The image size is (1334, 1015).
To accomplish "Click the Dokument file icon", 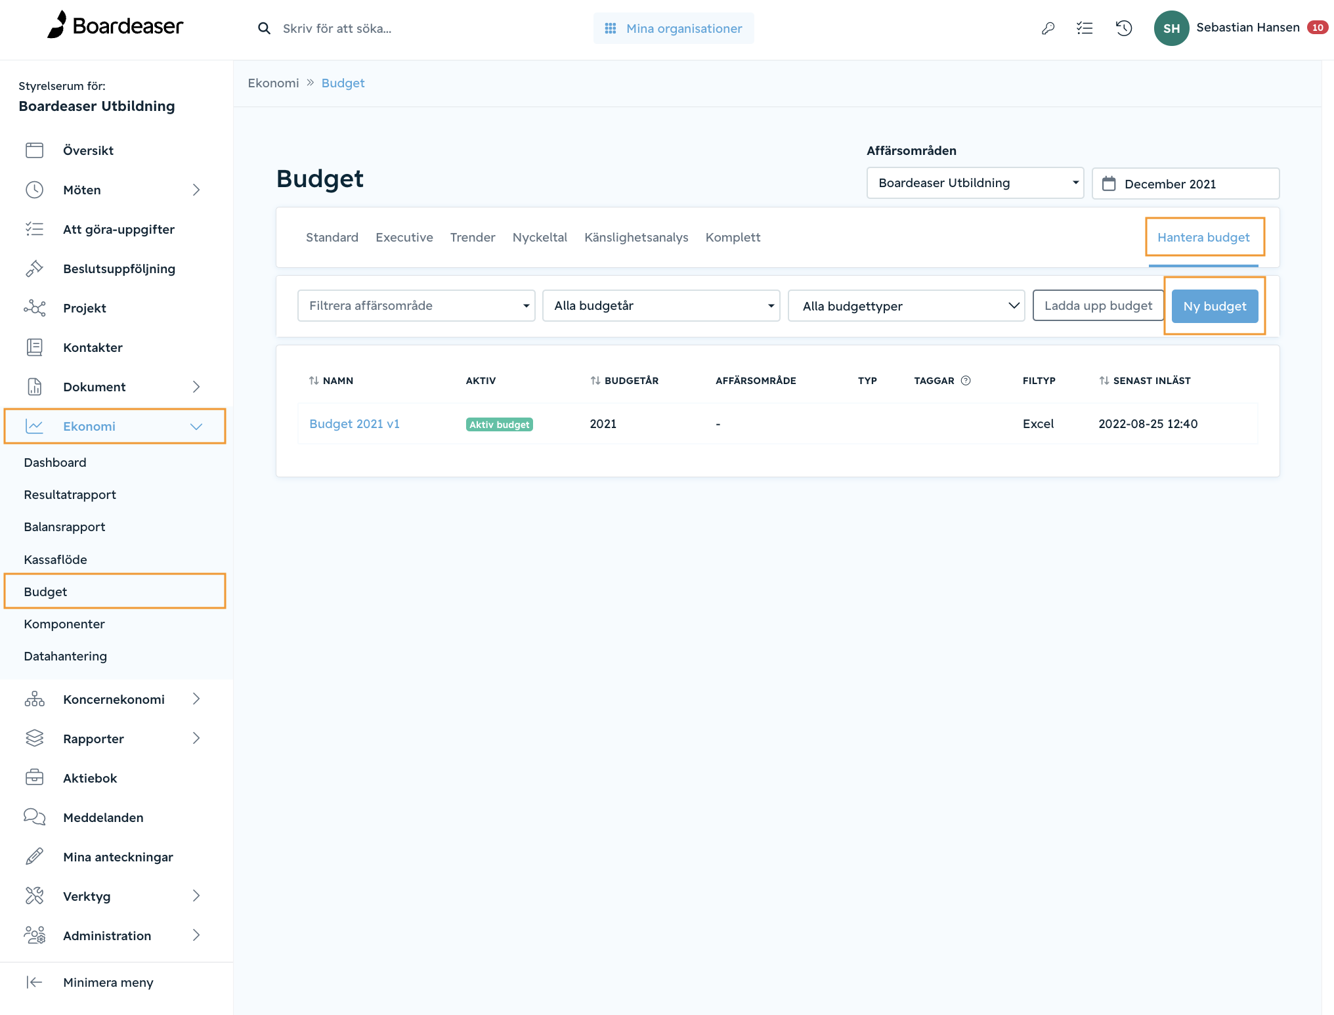I will (x=34, y=387).
